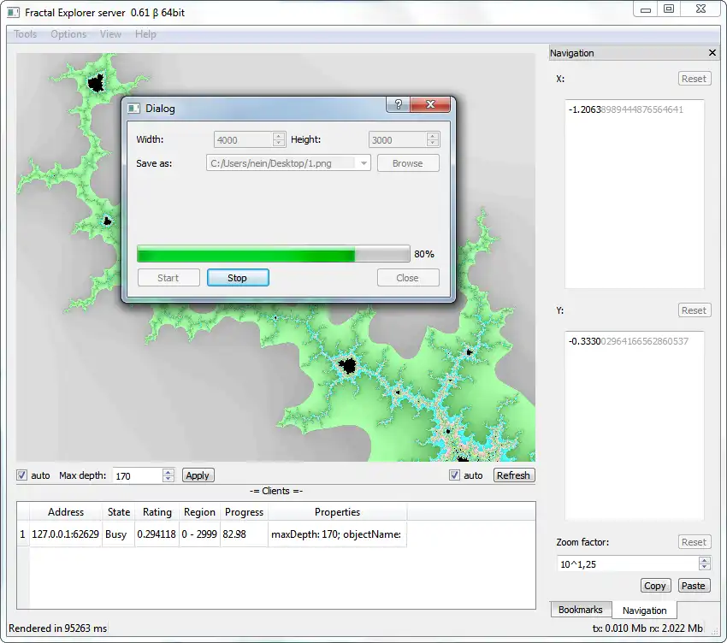Viewport: 727px width, 643px height.
Task: Click the Max depth input field
Action: pyautogui.click(x=139, y=475)
